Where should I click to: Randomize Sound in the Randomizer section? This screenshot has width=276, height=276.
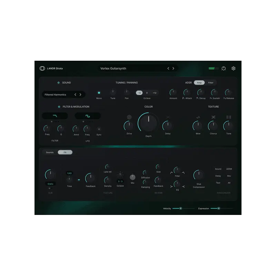218,169
